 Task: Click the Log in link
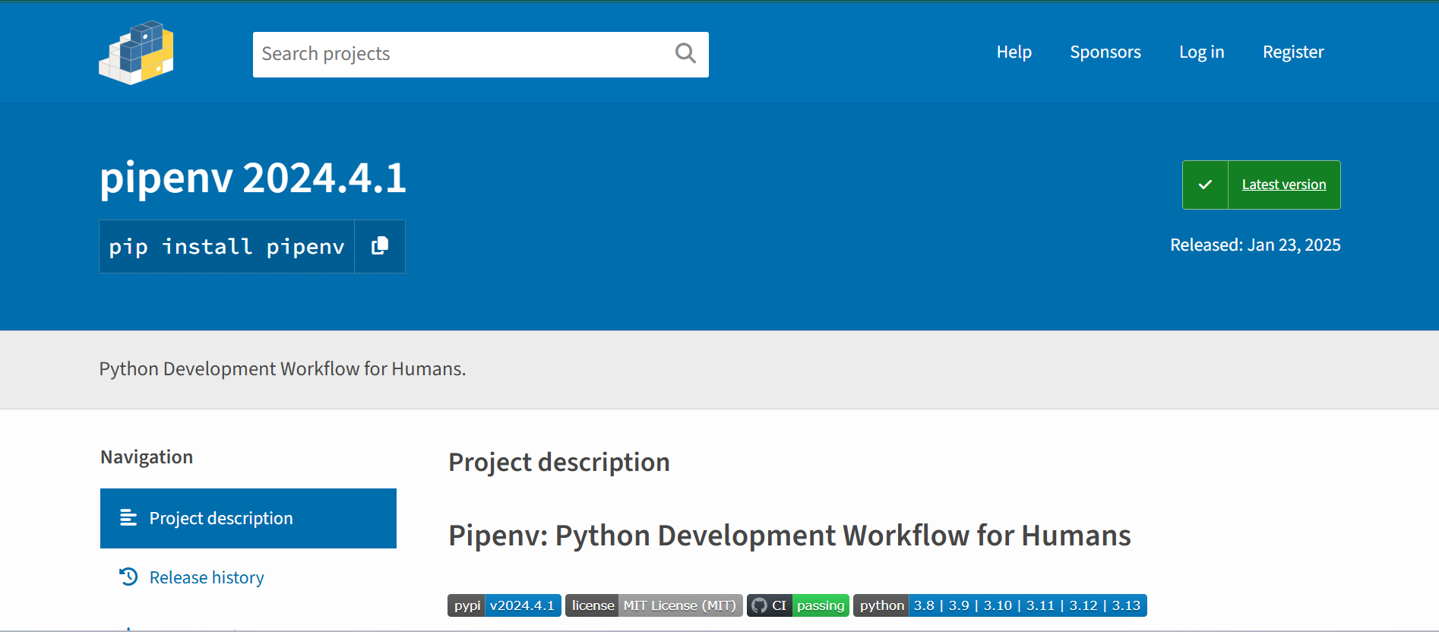coord(1201,52)
